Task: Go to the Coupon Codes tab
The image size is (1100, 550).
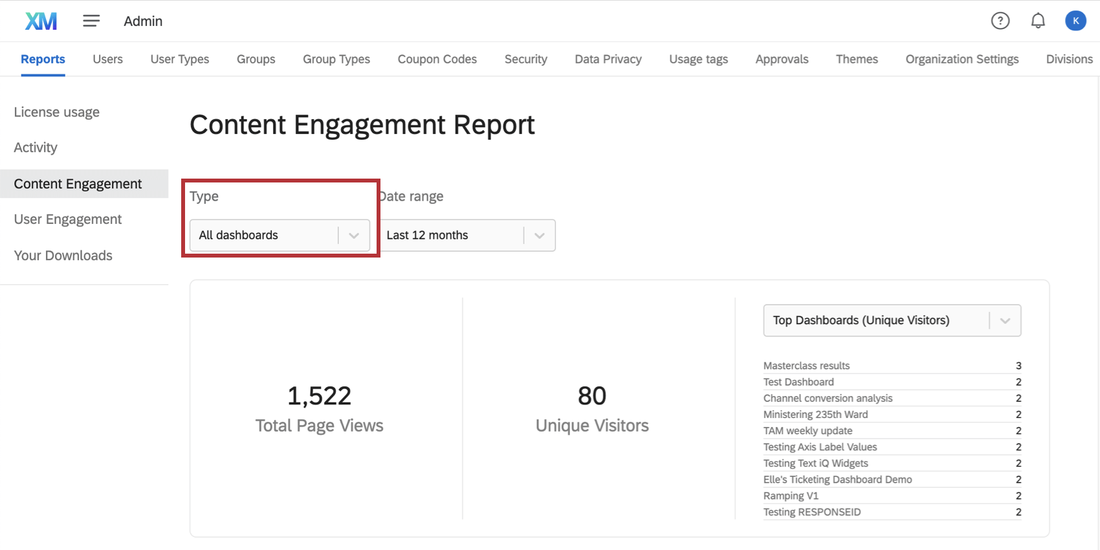Action: coord(437,60)
